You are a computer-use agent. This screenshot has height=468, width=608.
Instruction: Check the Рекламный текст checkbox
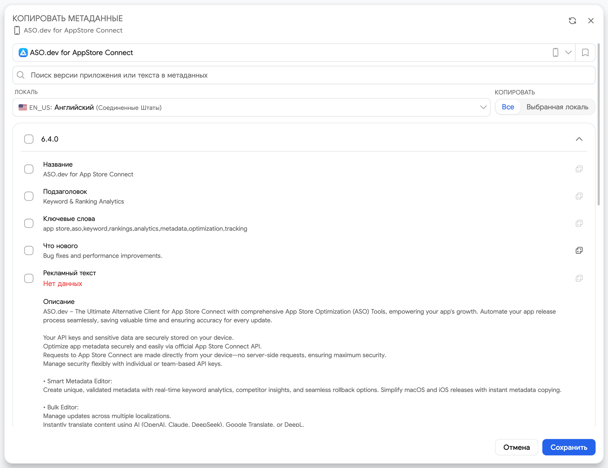29,278
